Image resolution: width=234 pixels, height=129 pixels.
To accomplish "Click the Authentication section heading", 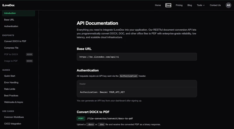I will point(87,70).
